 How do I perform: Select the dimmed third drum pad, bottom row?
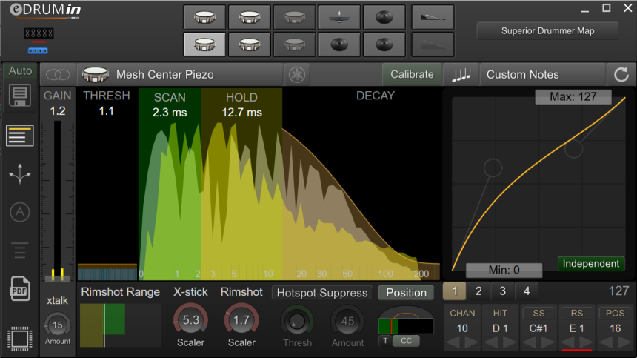(x=294, y=44)
